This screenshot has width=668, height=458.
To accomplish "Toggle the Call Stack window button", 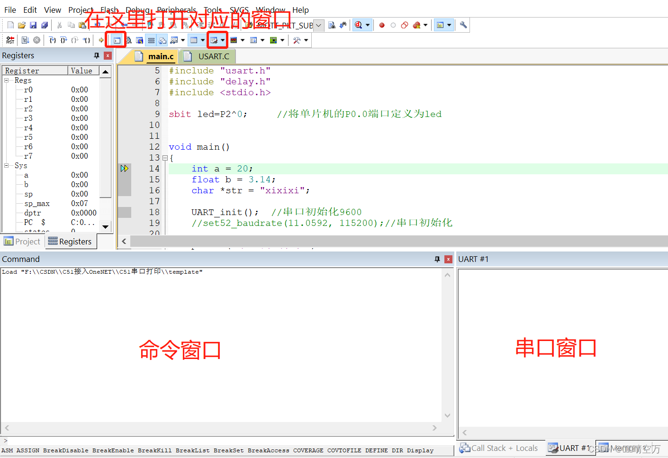I will click(162, 40).
